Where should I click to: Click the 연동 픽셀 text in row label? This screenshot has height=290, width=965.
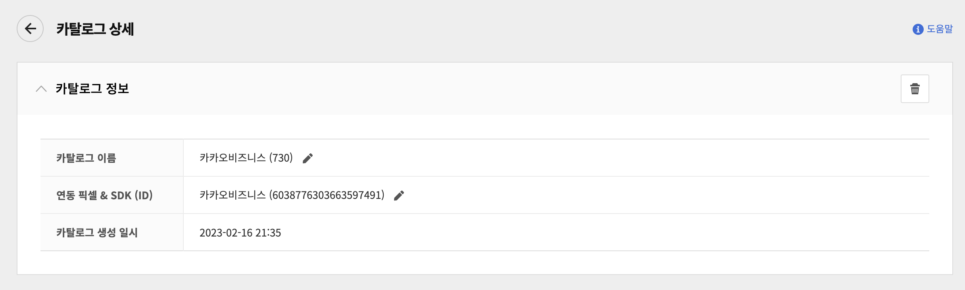click(77, 195)
